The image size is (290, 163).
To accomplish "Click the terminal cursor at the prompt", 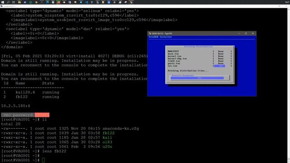I will point(43,160).
